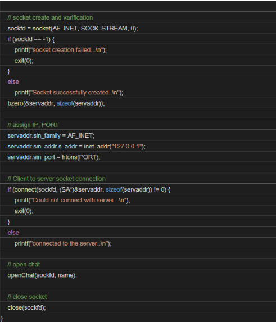Click the bzero(&servaddr line
Image resolution: width=276 pixels, height=322 pixels.
pos(56,103)
